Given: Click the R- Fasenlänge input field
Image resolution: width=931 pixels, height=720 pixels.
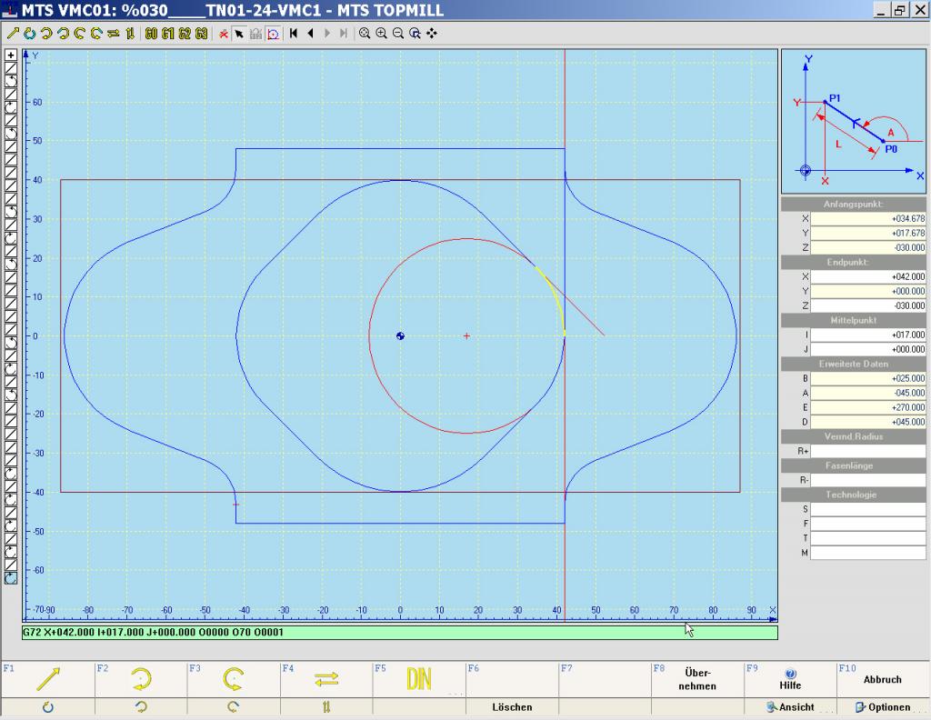Looking at the screenshot, I should coord(868,480).
